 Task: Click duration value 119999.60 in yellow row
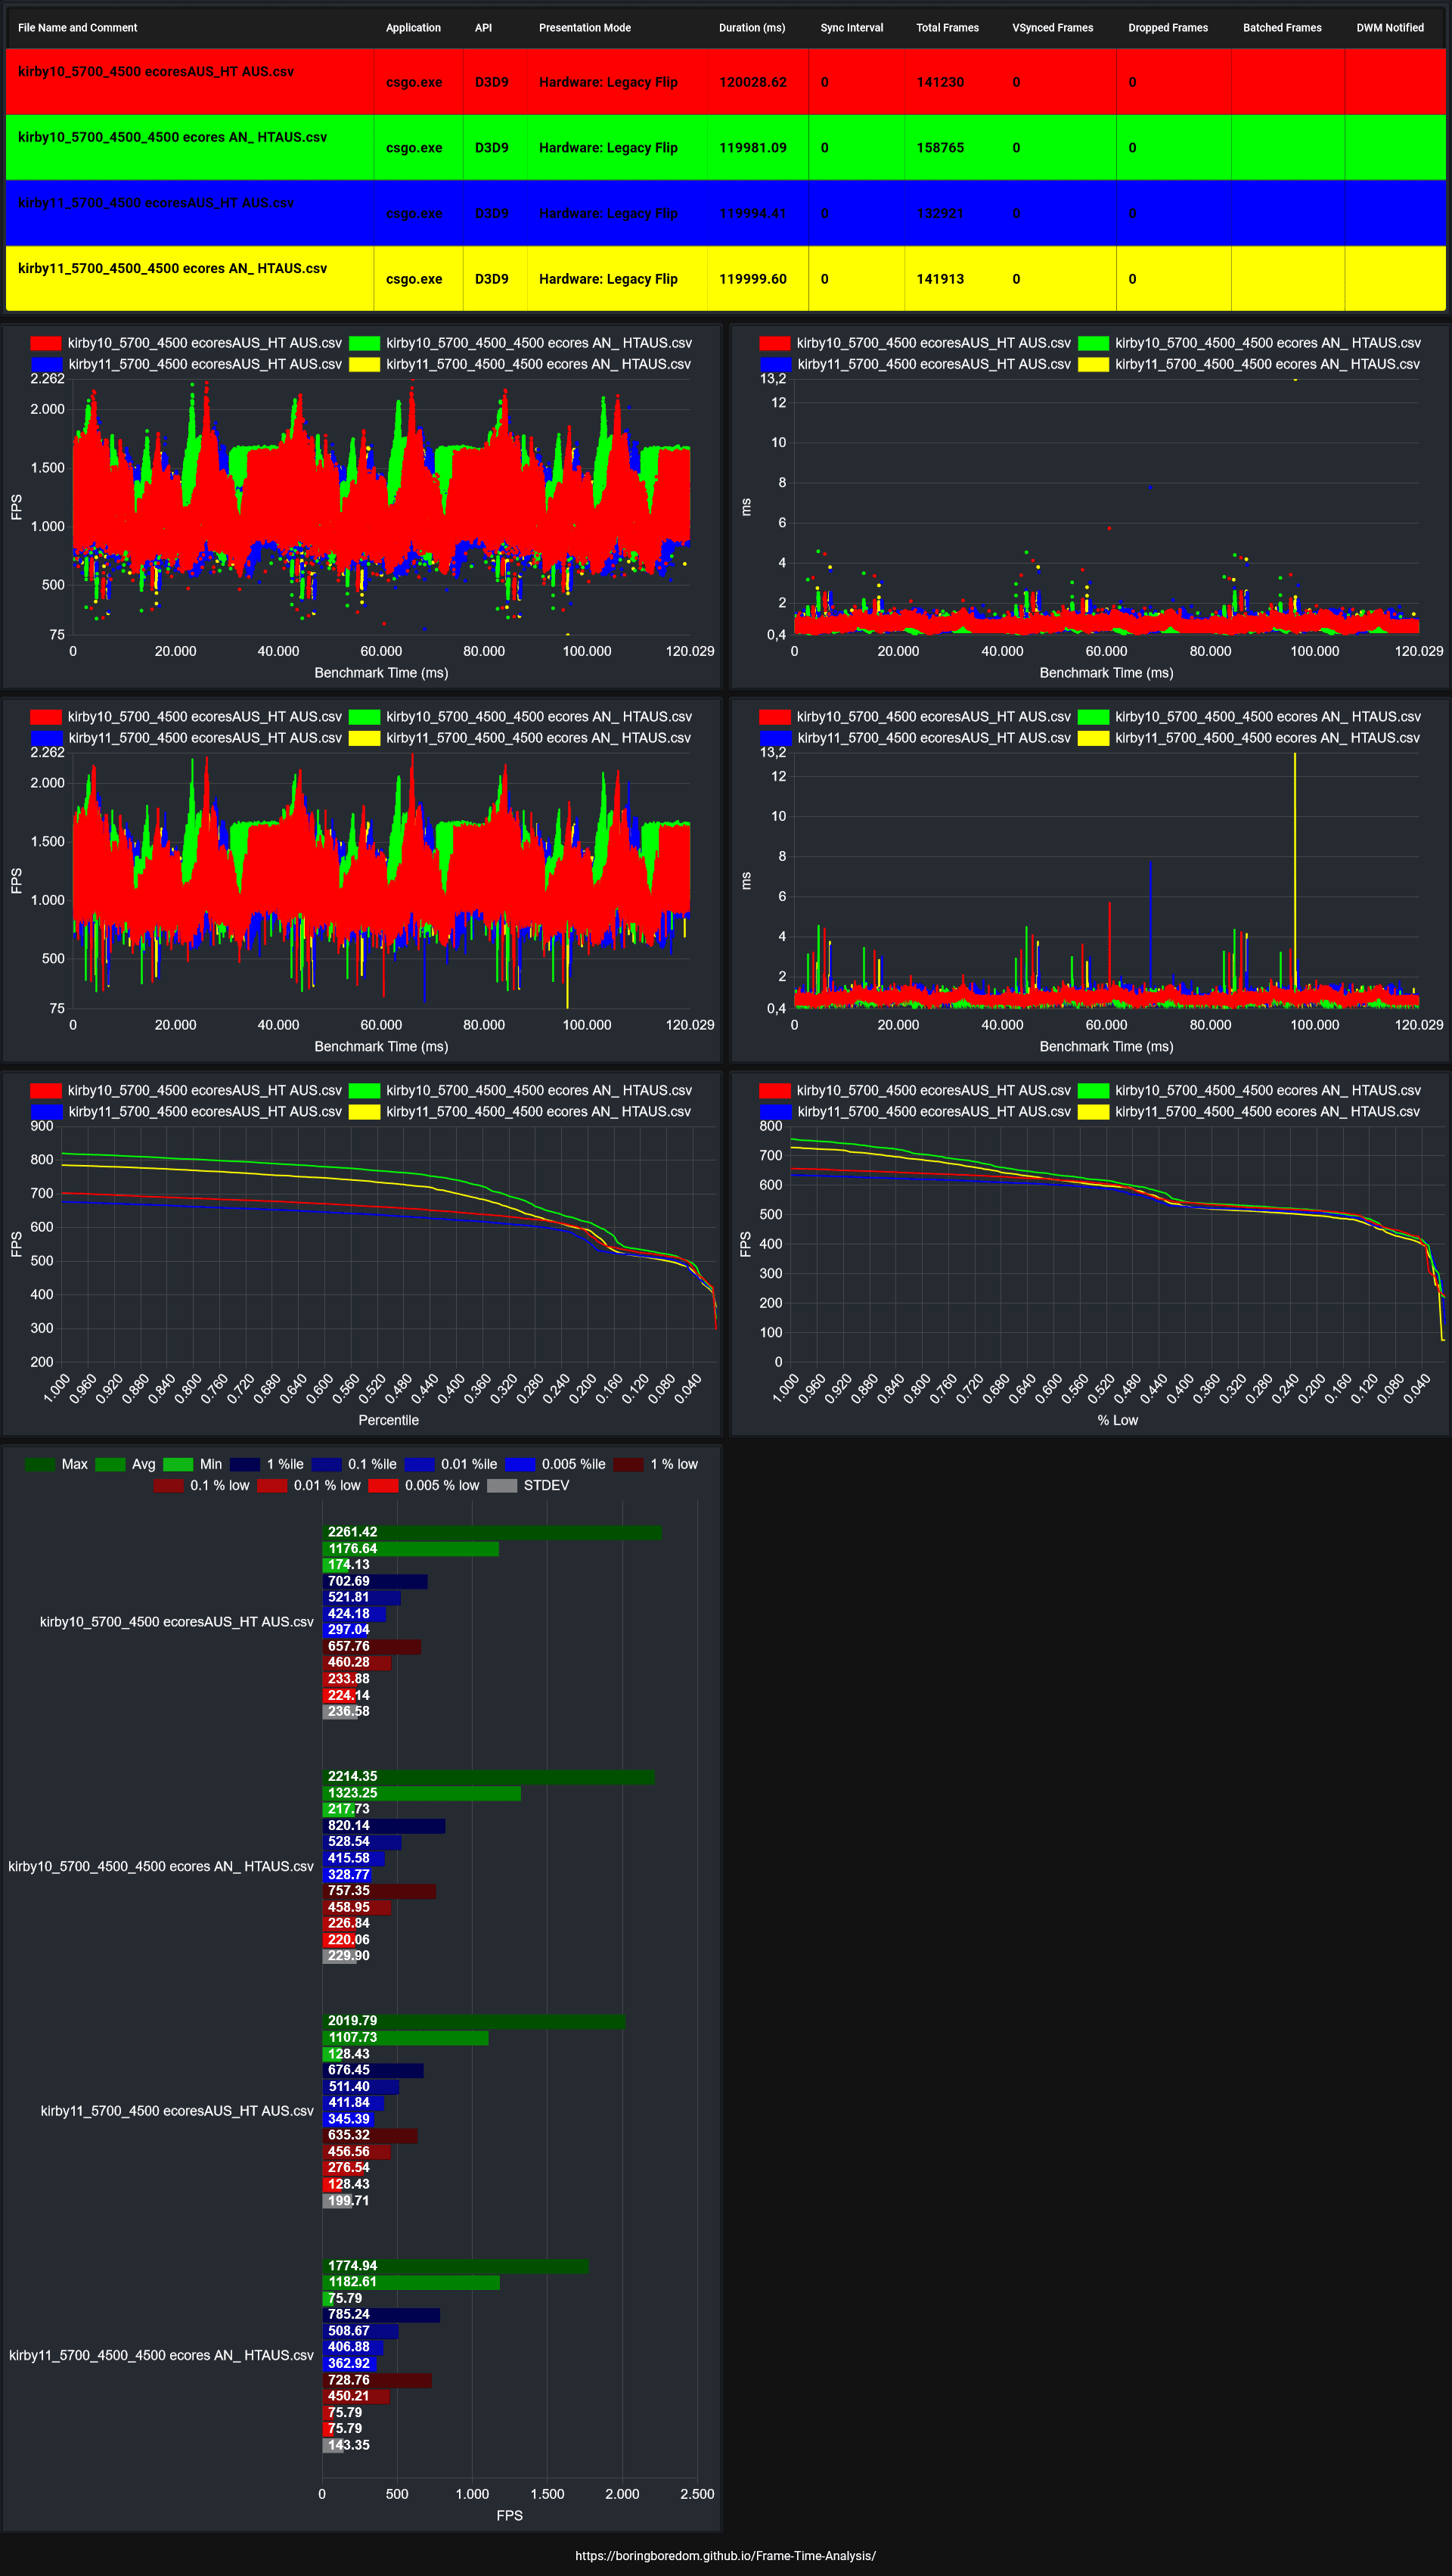pyautogui.click(x=752, y=279)
